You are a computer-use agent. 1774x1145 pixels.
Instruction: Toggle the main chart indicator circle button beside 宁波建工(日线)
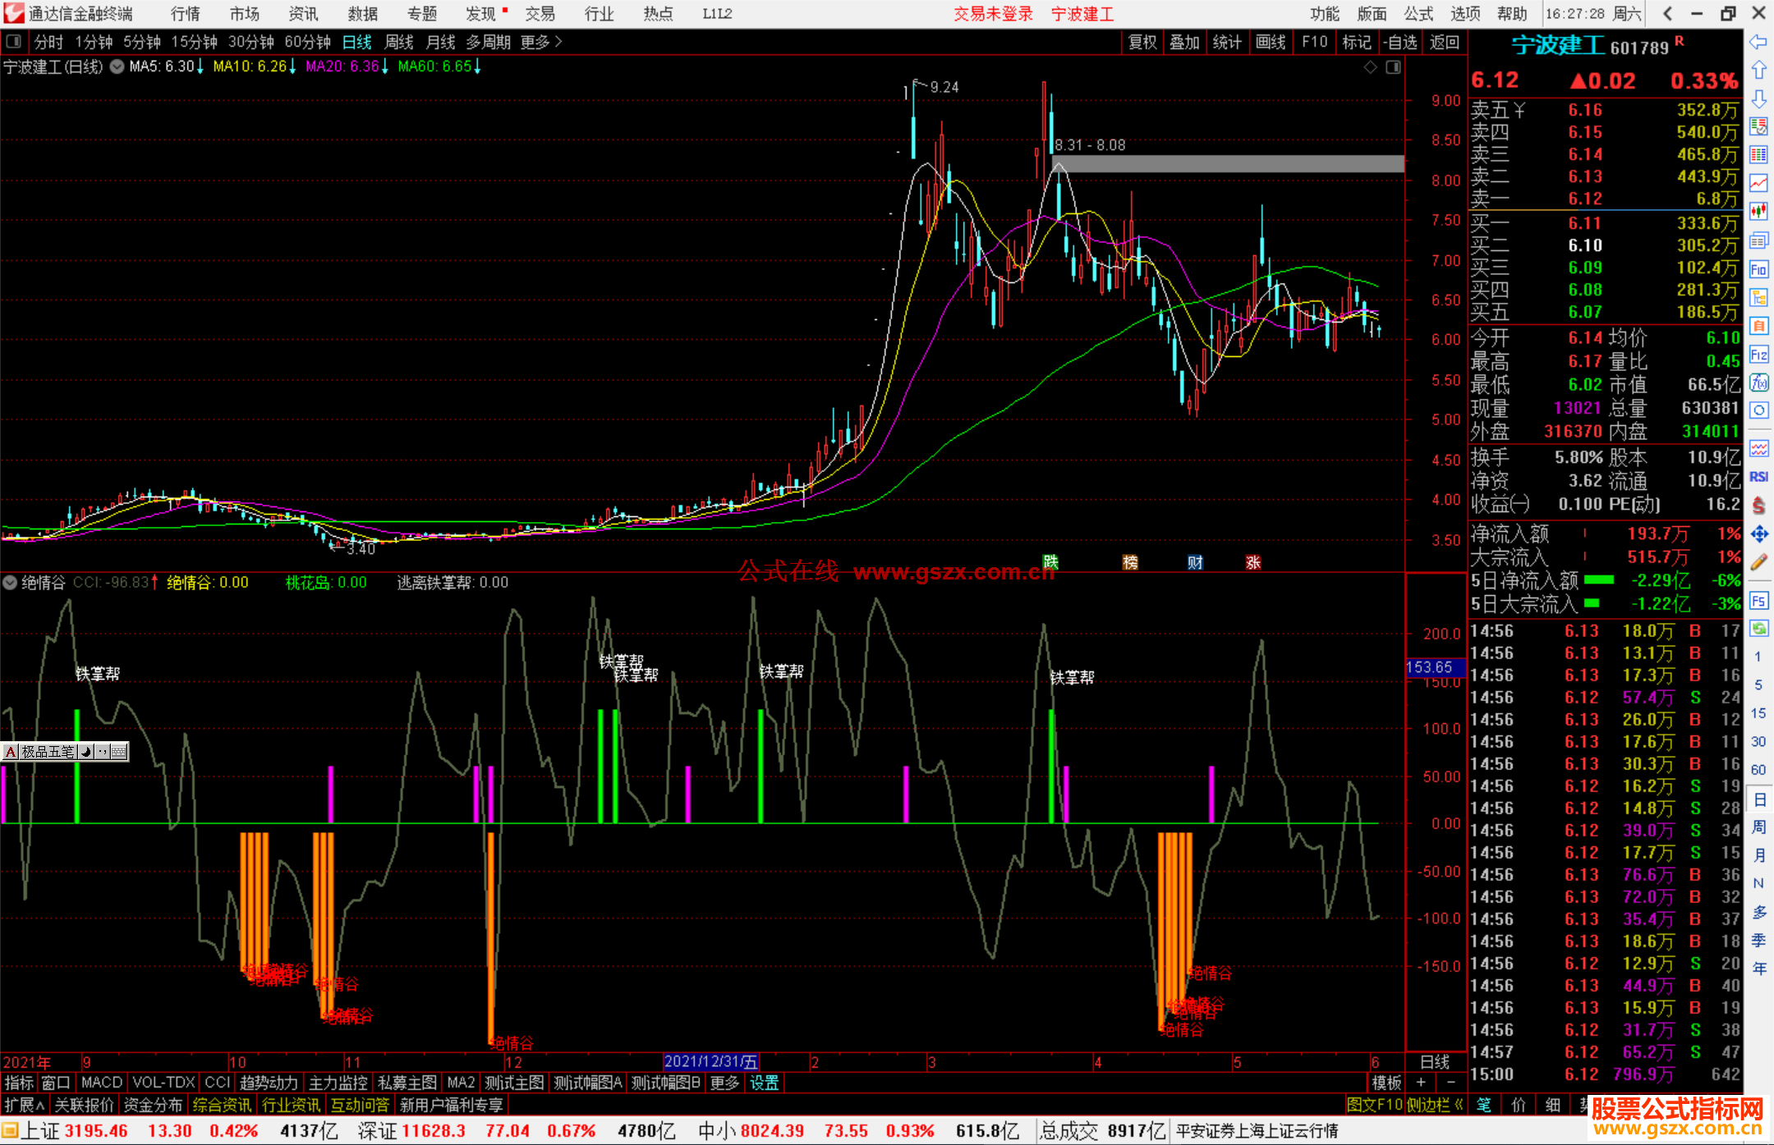click(x=117, y=67)
